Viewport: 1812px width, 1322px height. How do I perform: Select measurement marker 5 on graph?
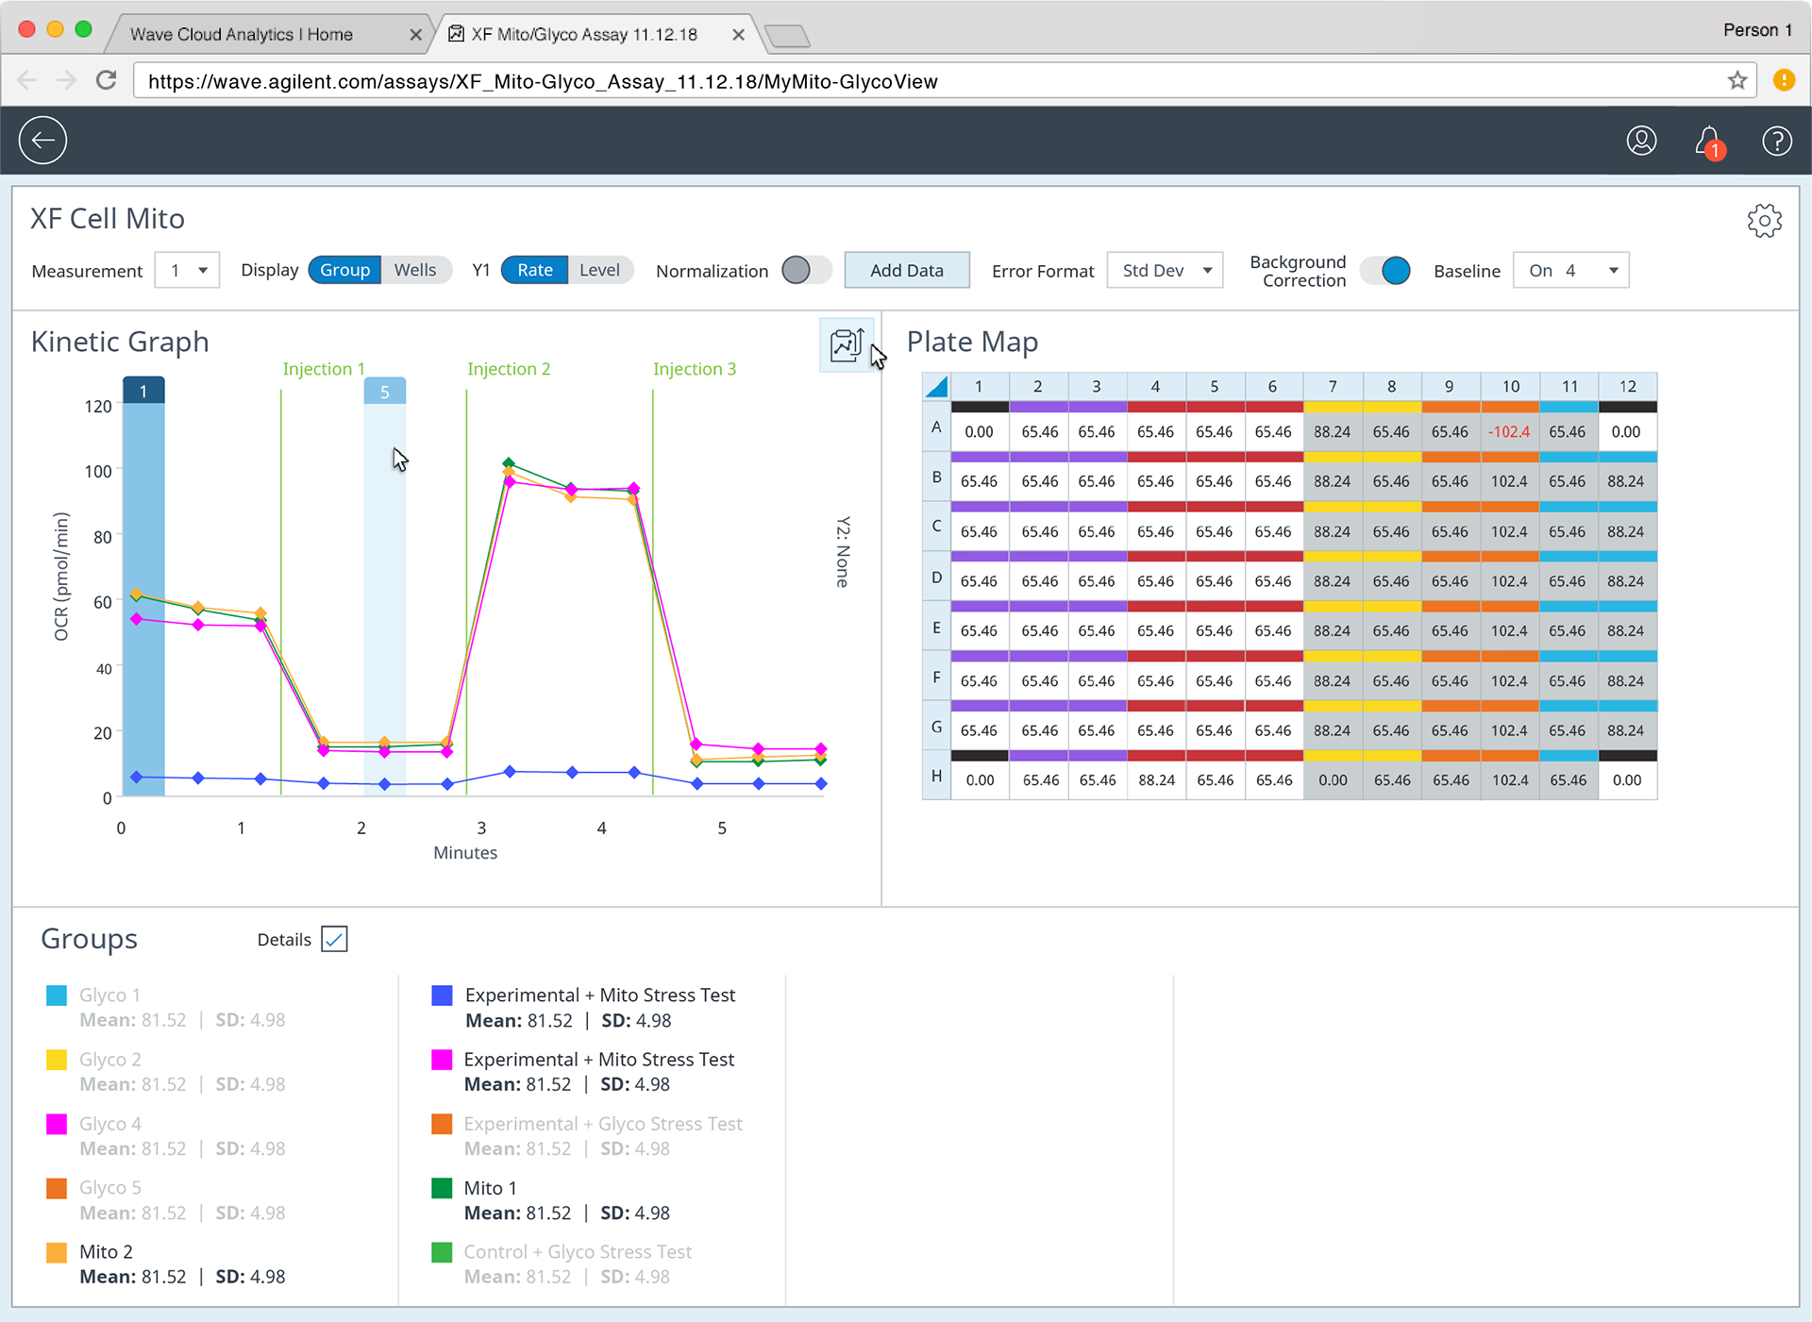point(385,391)
